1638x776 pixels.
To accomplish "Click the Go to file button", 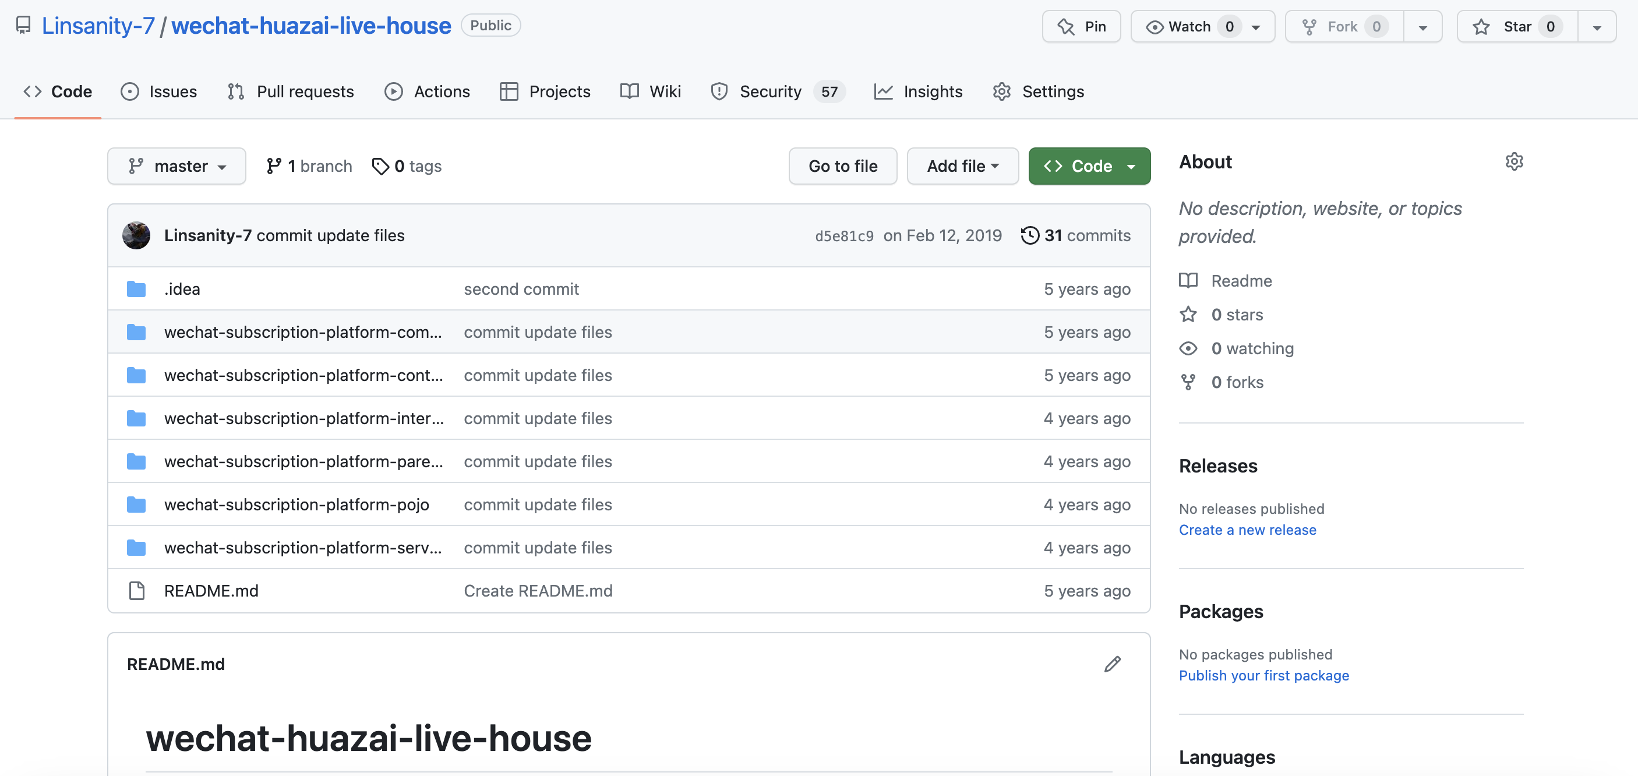I will click(x=843, y=165).
